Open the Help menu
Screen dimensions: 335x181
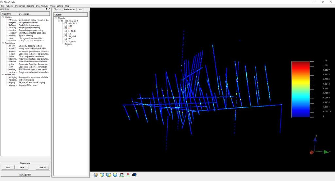click(67, 6)
